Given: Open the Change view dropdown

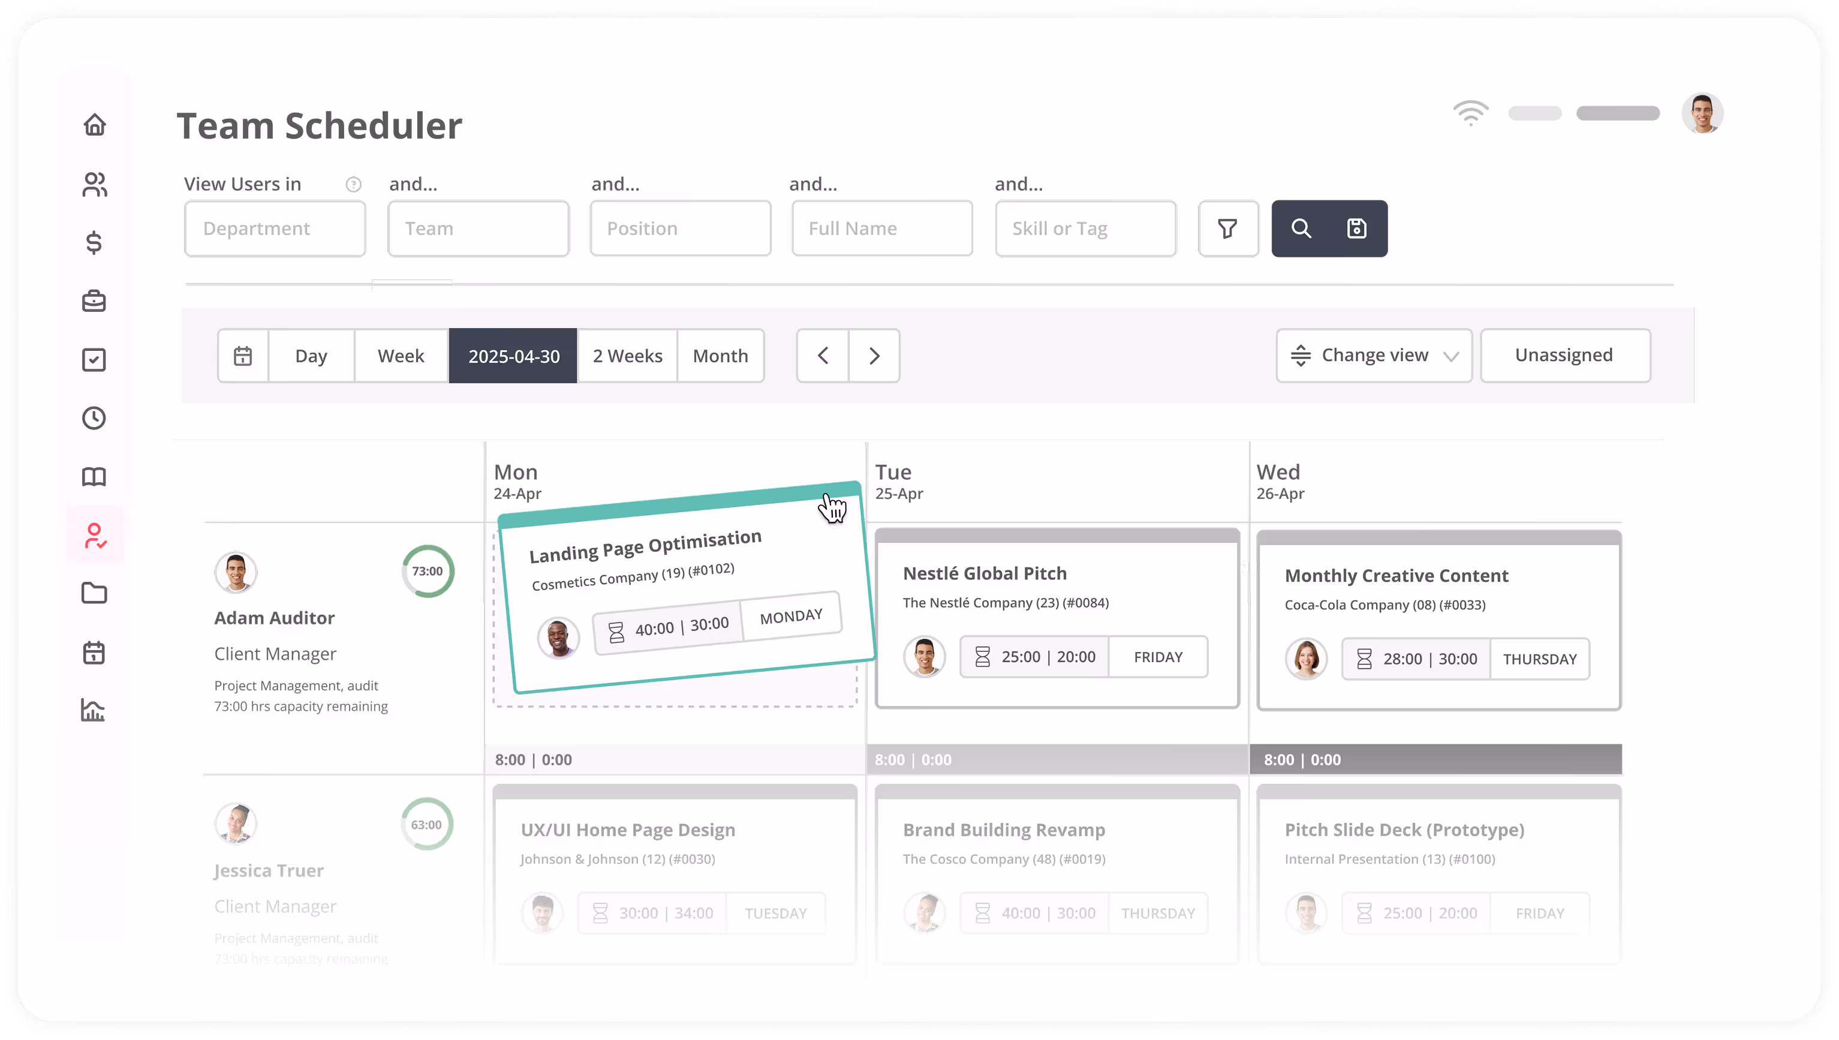Looking at the screenshot, I should (x=1373, y=355).
